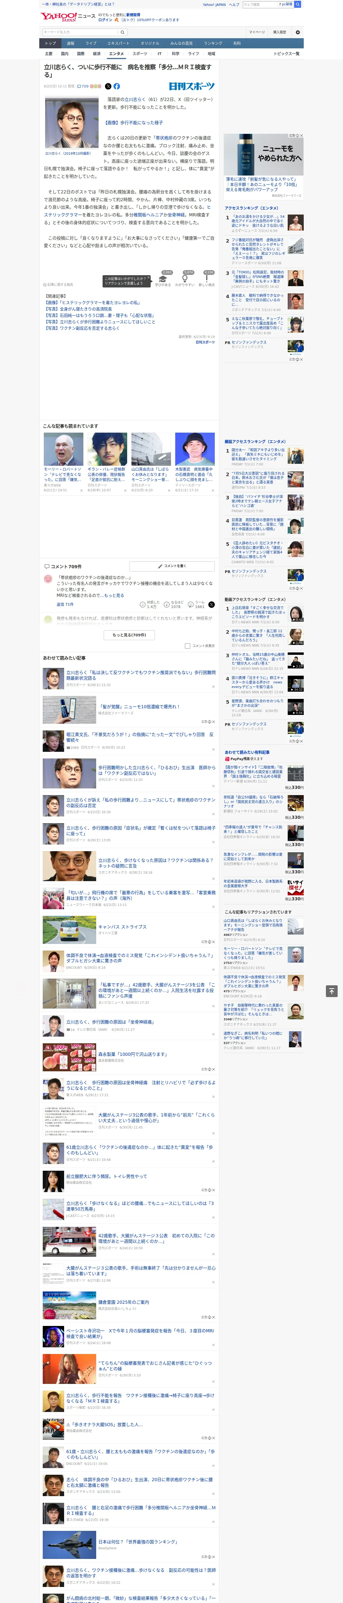The width and height of the screenshot is (343, 1603).
Task: Select the エキスパート tab
Action: point(118,44)
